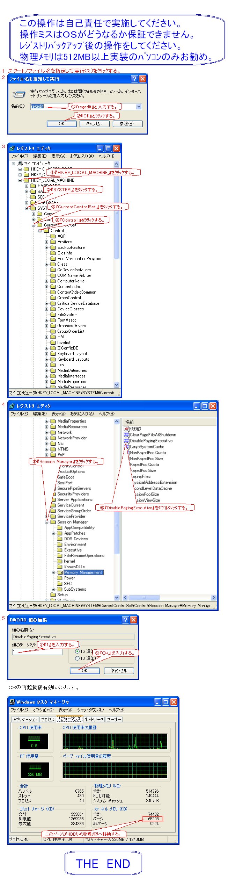Click the AppCompatibility folder icon
The image size is (228, 879).
(60, 528)
